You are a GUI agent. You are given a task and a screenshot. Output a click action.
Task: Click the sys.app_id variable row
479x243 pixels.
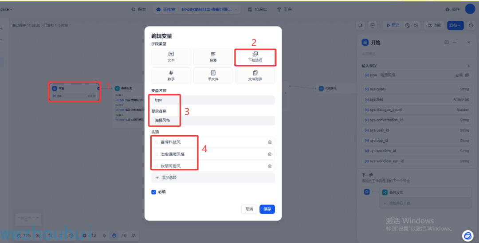(x=416, y=141)
